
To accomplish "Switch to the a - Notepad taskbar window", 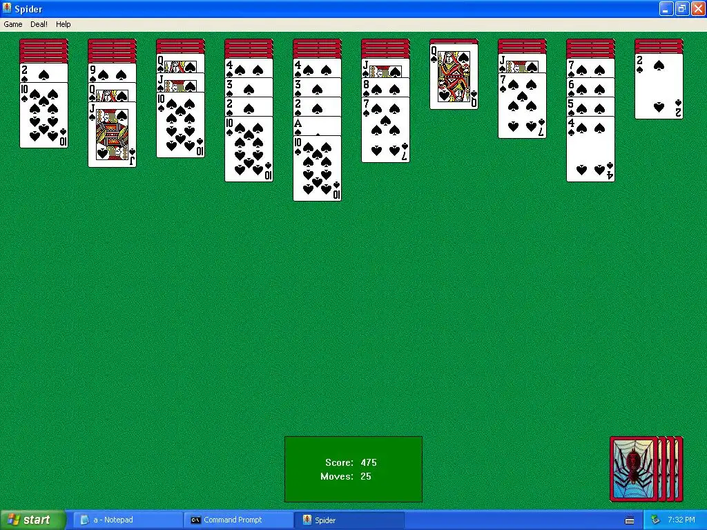I will pyautogui.click(x=128, y=520).
